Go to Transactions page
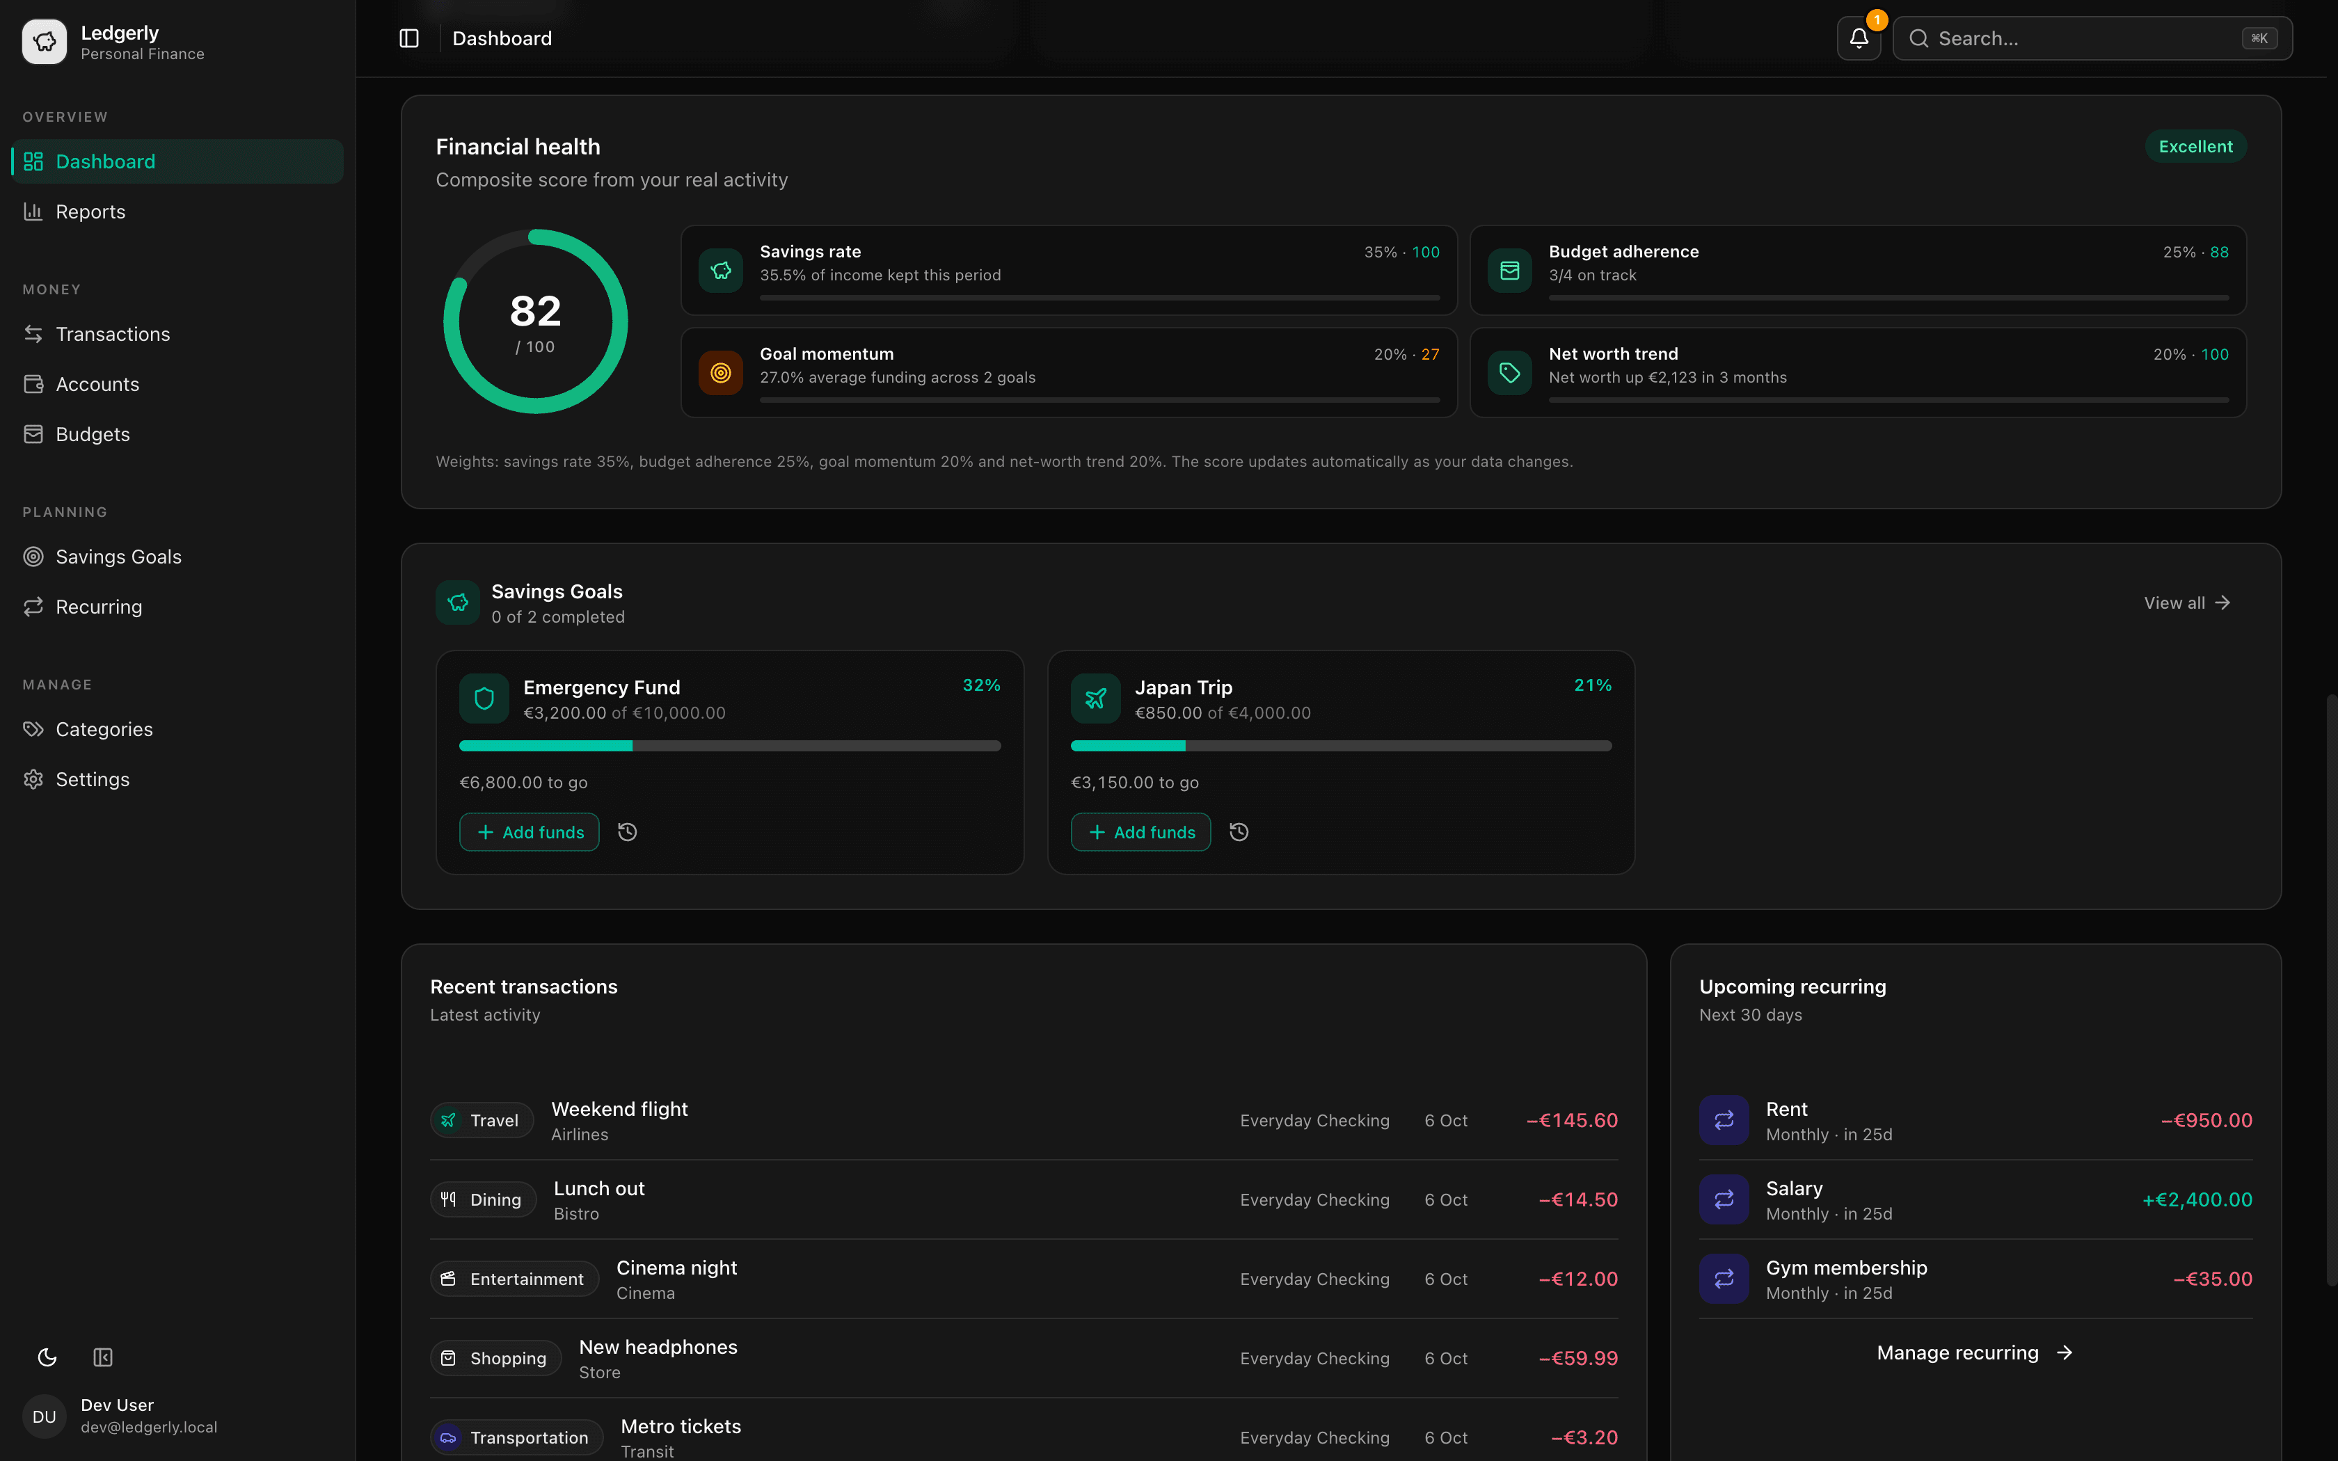Image resolution: width=2338 pixels, height=1461 pixels. coord(177,333)
